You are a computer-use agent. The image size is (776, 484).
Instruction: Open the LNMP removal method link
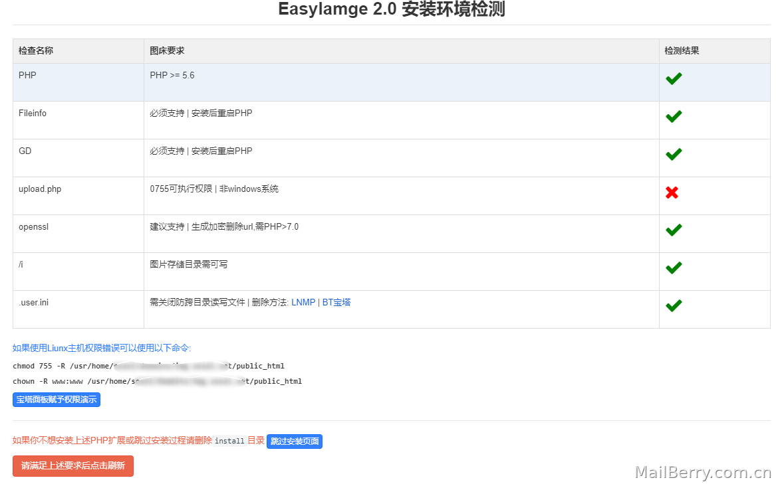coord(303,302)
